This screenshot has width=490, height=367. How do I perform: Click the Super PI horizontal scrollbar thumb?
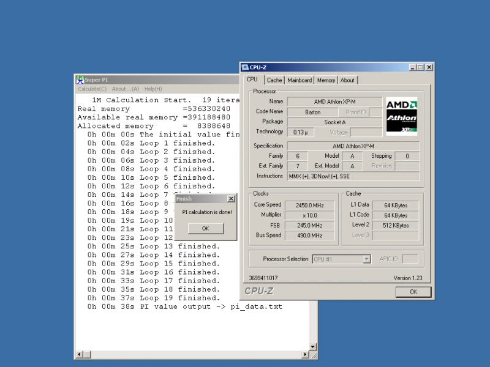(87, 354)
